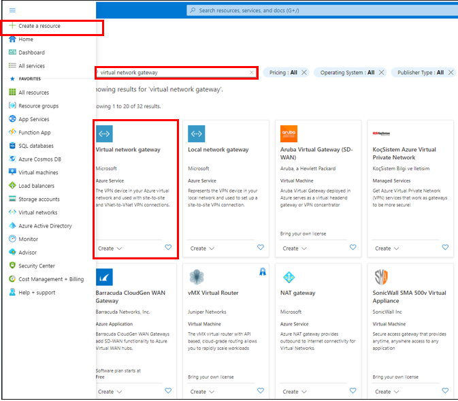Click the Resource groups icon
The image size is (458, 401).
click(x=12, y=106)
